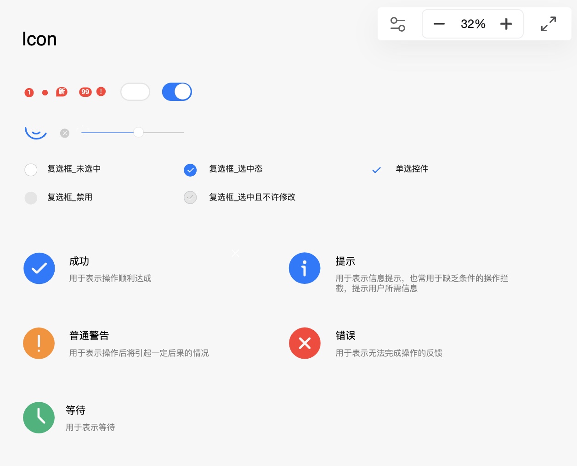
Task: Click the slider's white handle
Action: click(x=138, y=132)
